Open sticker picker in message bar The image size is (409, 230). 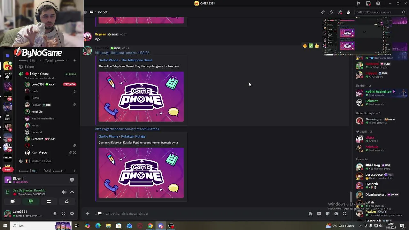click(x=328, y=214)
